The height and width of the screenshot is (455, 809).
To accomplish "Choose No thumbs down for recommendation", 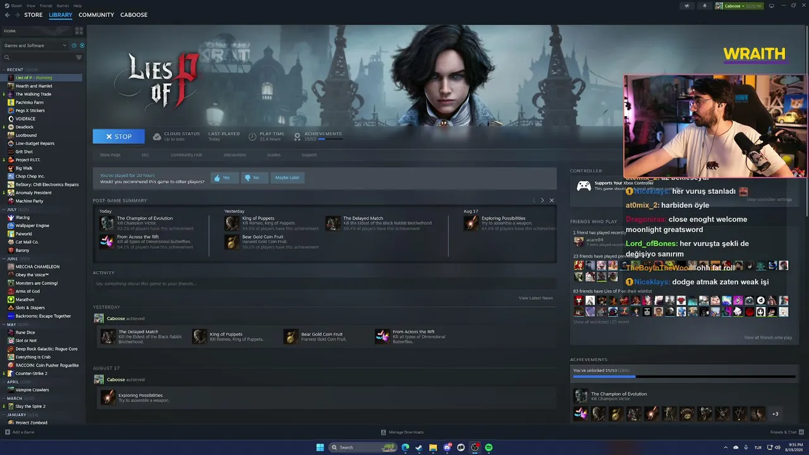I will (x=254, y=178).
